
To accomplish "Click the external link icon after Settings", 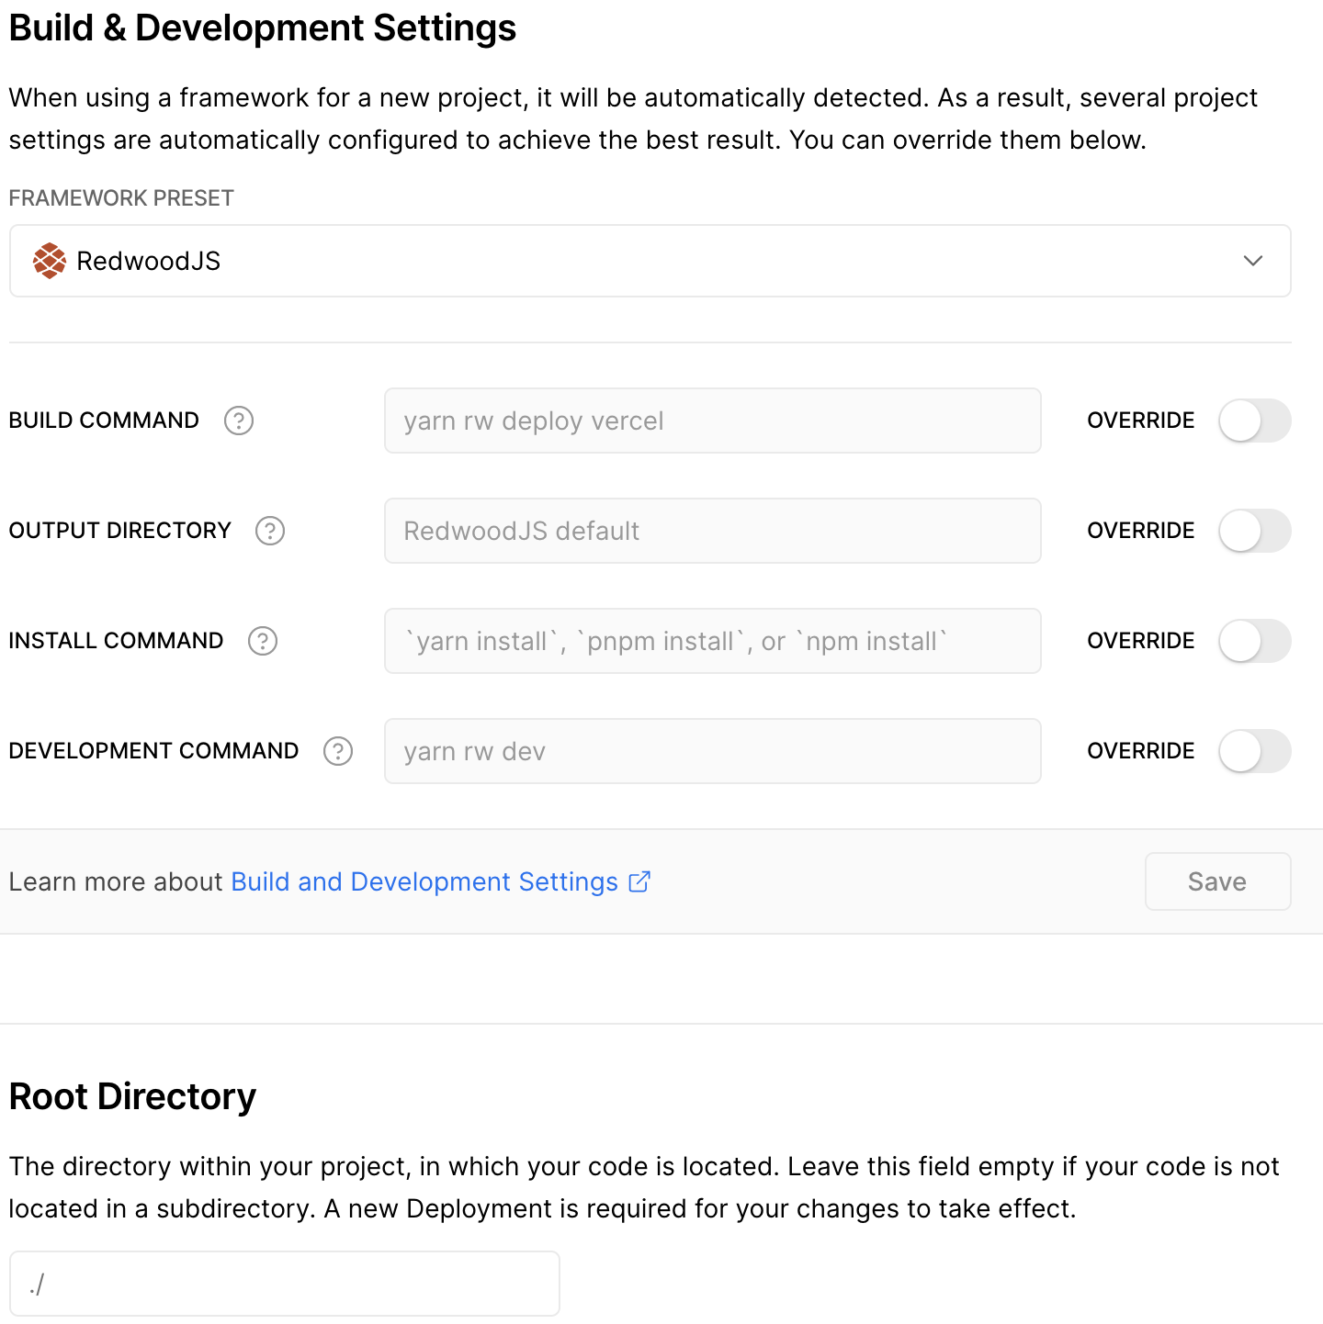I will (x=639, y=881).
